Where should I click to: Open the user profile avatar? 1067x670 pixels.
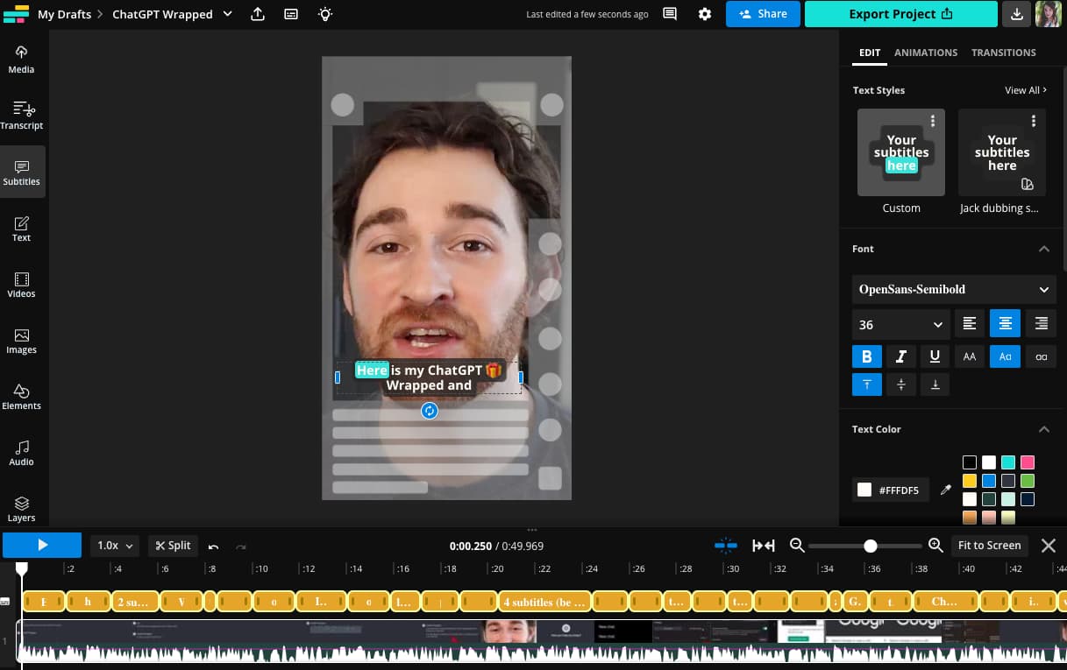pyautogui.click(x=1049, y=14)
